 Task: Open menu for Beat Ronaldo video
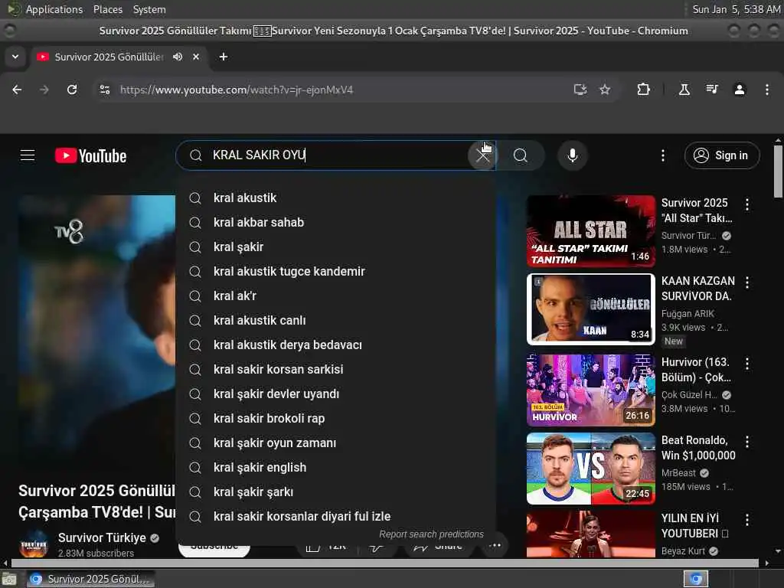click(747, 442)
